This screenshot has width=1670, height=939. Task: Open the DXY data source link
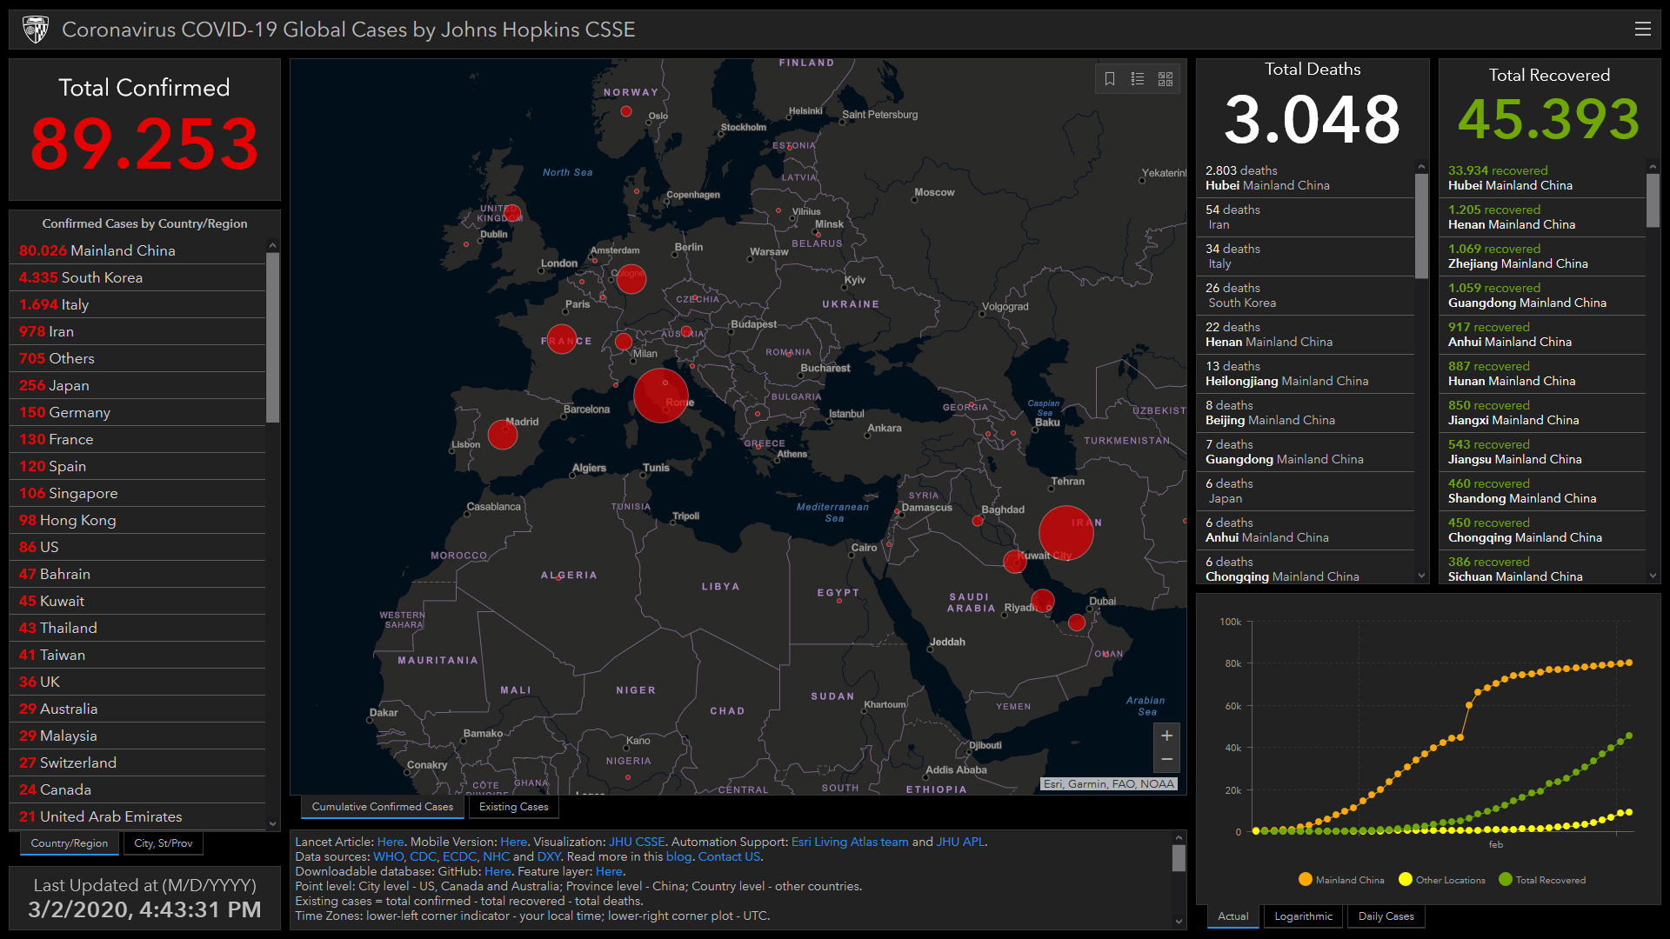(x=549, y=856)
